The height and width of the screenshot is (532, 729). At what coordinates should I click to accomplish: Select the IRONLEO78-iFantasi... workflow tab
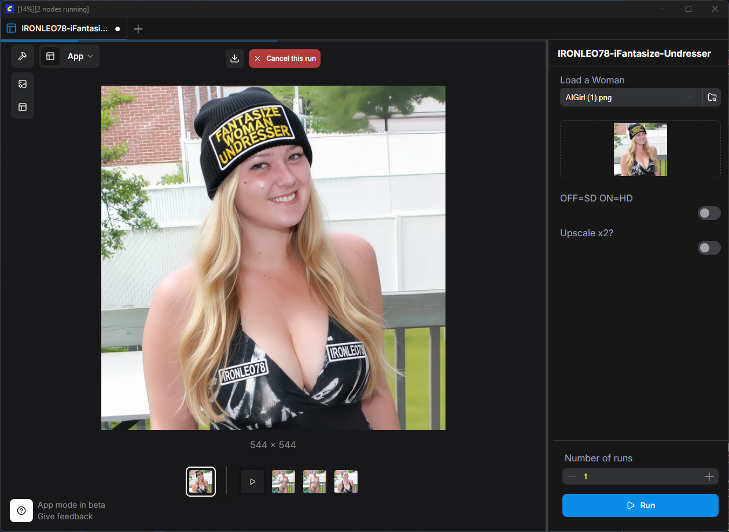pos(64,28)
